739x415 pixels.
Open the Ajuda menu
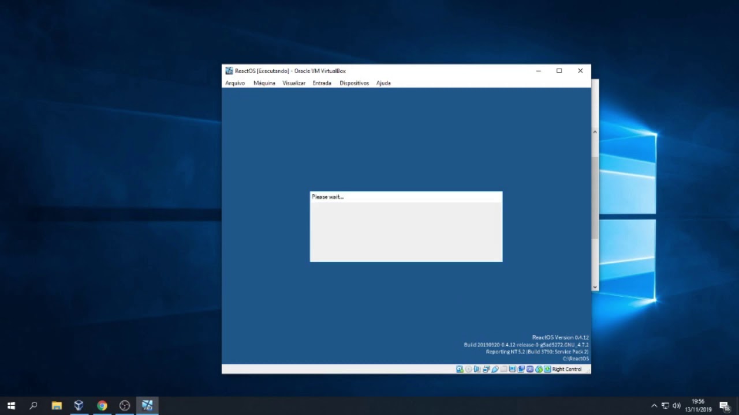383,83
